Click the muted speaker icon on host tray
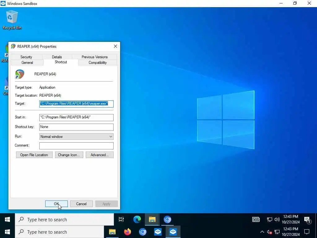This screenshot has height=238, width=317. [270, 232]
